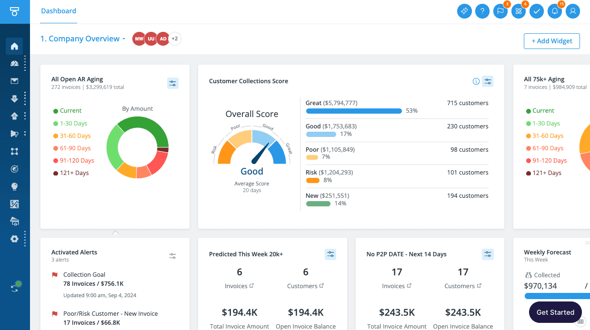Screen dimensions: 590x330
Task: Open the flag alerts icon with badge 3
Action: click(500, 11)
